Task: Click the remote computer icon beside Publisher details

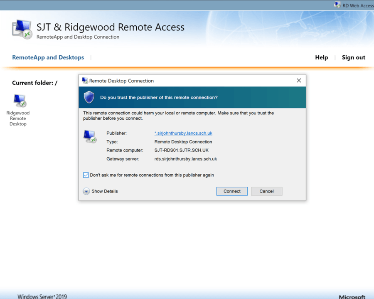Action: coord(90,136)
